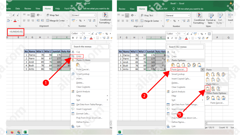Click format painter brush in right mini toolbar
This screenshot has height=135, width=240.
[207, 38]
